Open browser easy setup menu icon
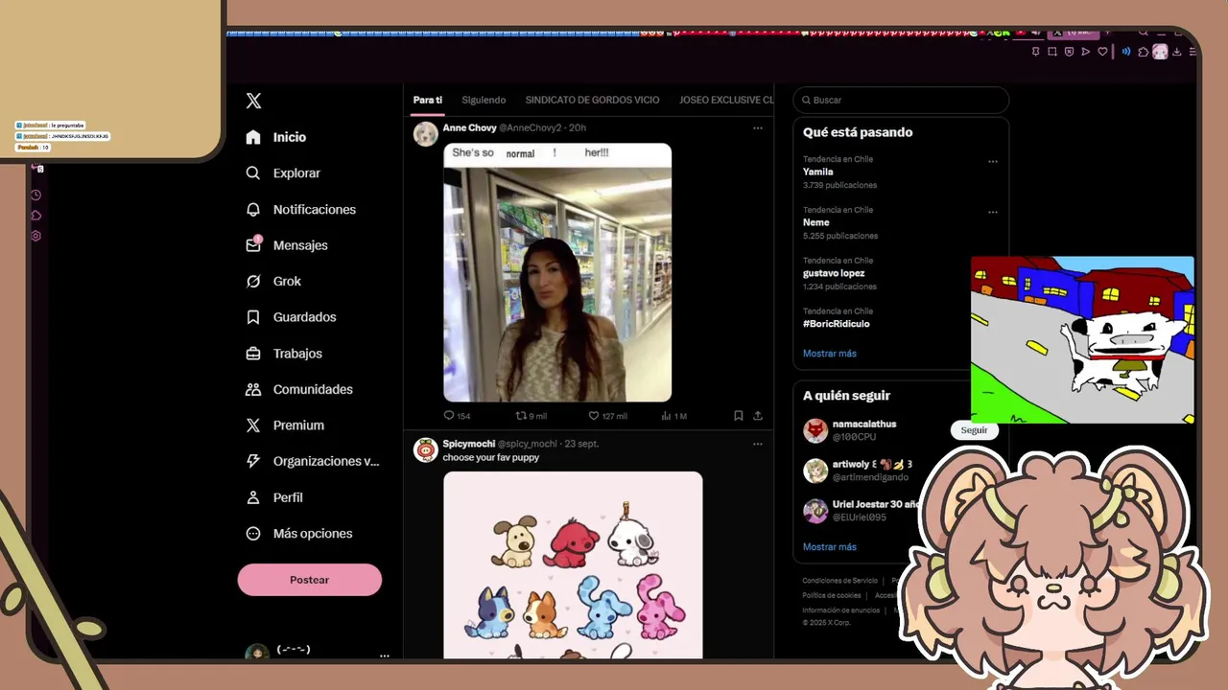This screenshot has width=1228, height=690. click(1193, 52)
